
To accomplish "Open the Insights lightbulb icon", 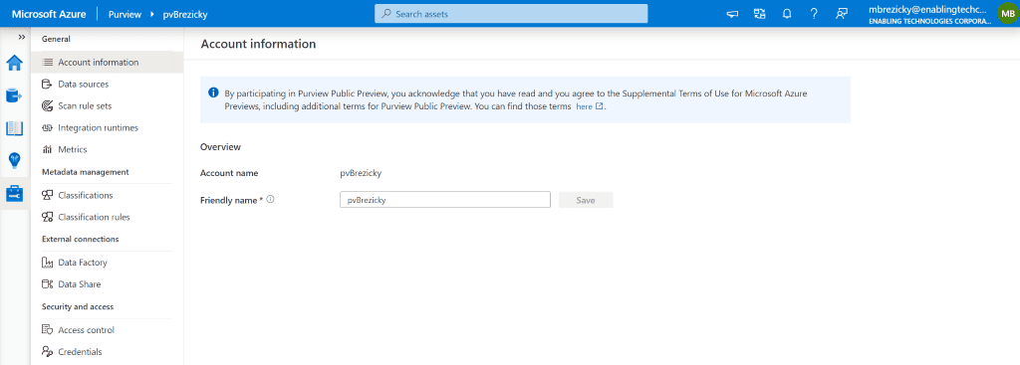I will pos(14,160).
